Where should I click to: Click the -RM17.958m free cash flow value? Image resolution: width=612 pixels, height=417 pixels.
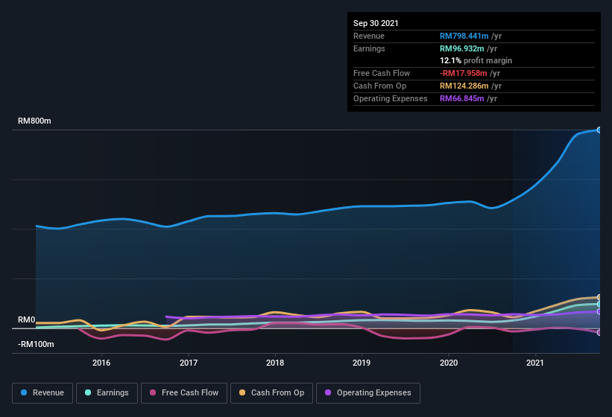click(464, 73)
